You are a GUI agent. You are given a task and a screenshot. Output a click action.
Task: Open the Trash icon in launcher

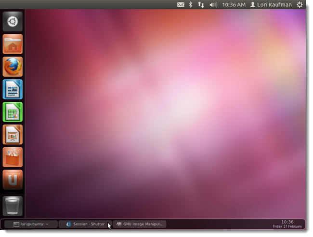click(13, 206)
